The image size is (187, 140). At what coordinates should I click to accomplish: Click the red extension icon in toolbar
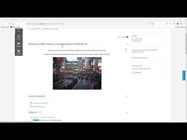(x=178, y=24)
